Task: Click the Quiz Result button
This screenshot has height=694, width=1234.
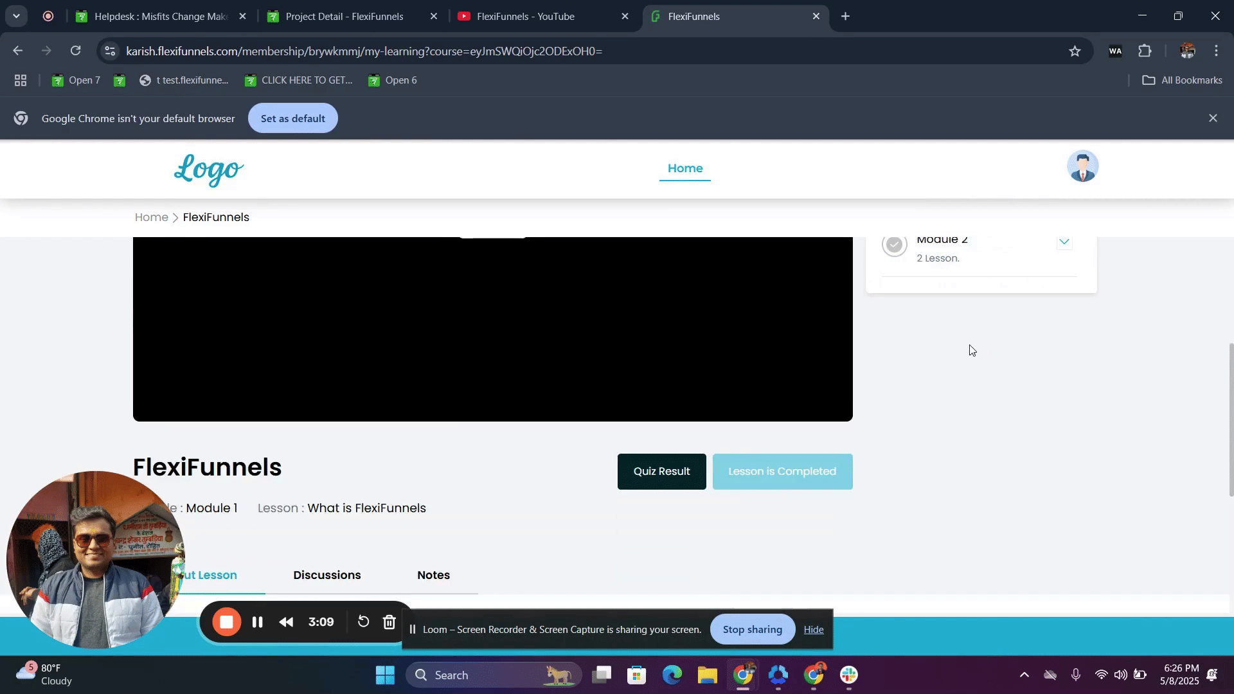Action: tap(661, 472)
